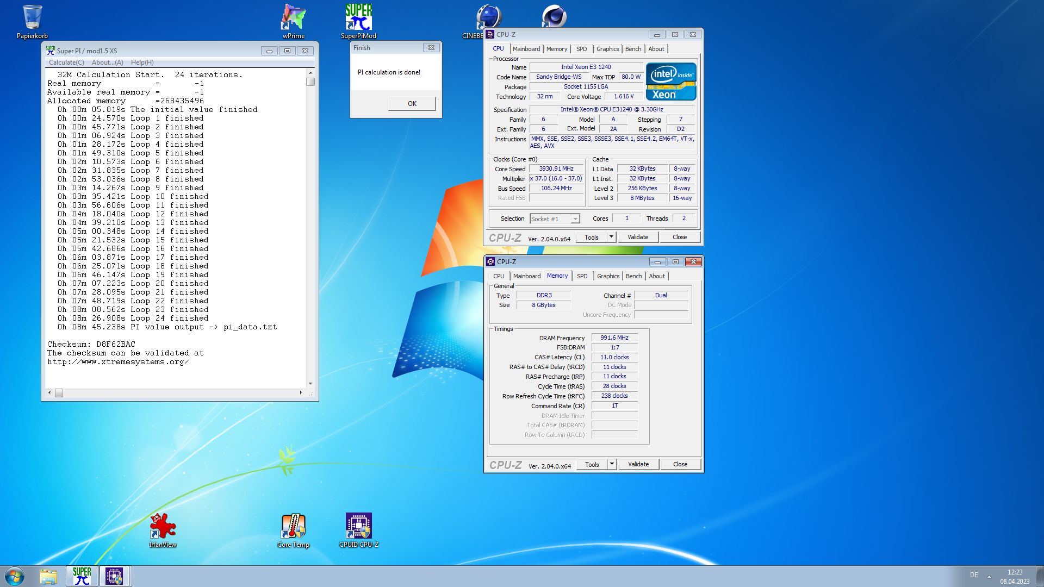Click the Windows Start orb
The height and width of the screenshot is (587, 1044).
click(x=15, y=576)
